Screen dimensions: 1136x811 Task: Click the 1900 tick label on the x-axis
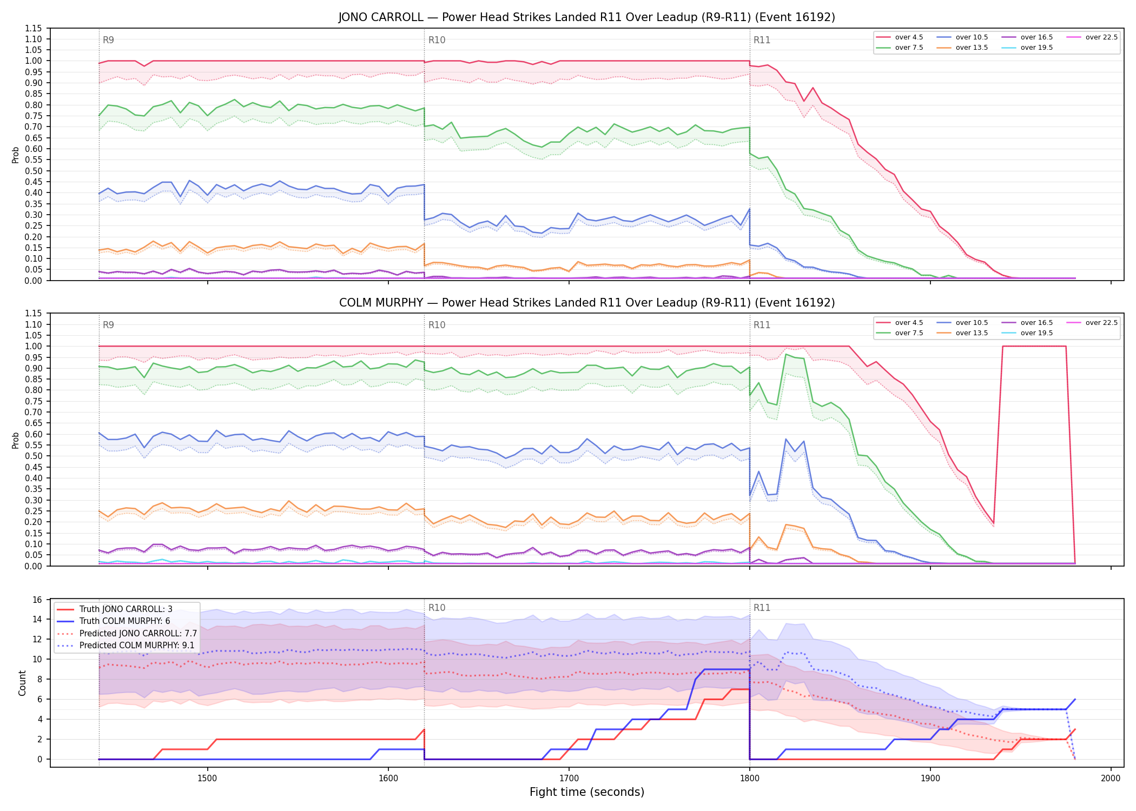(x=930, y=778)
